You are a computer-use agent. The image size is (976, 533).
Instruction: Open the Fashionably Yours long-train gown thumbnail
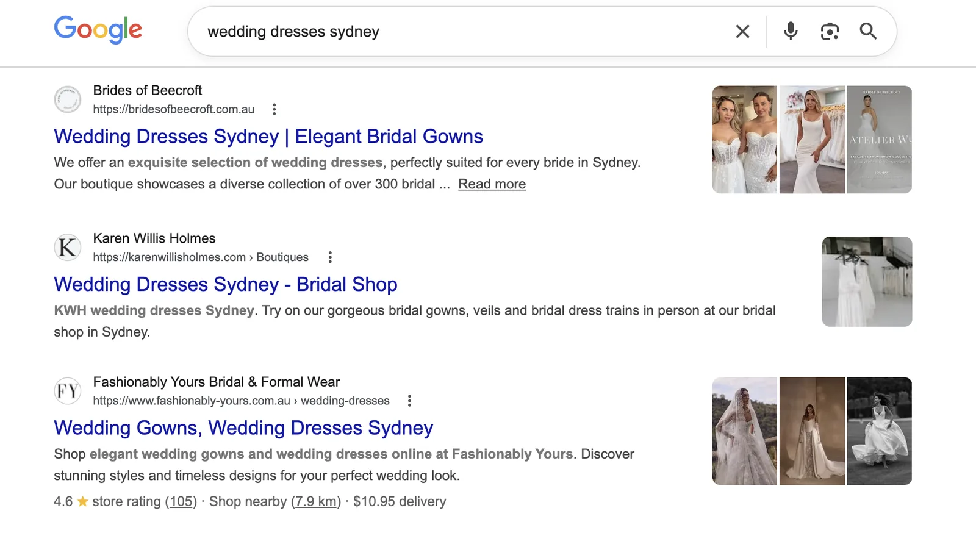813,431
